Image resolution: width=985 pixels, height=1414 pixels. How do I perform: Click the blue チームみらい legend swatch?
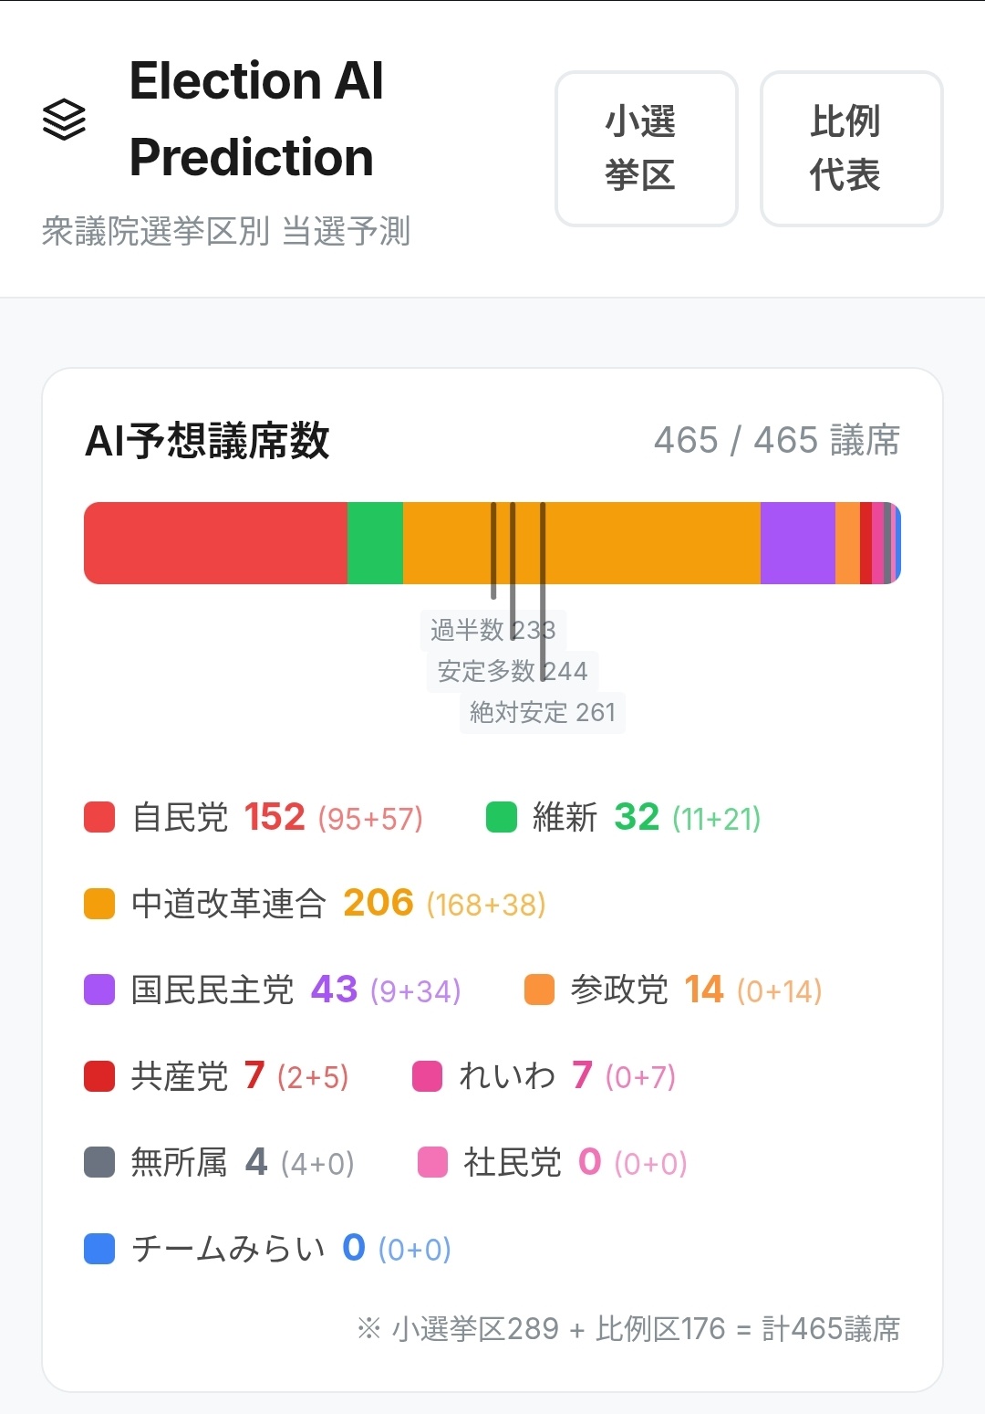pos(99,1248)
